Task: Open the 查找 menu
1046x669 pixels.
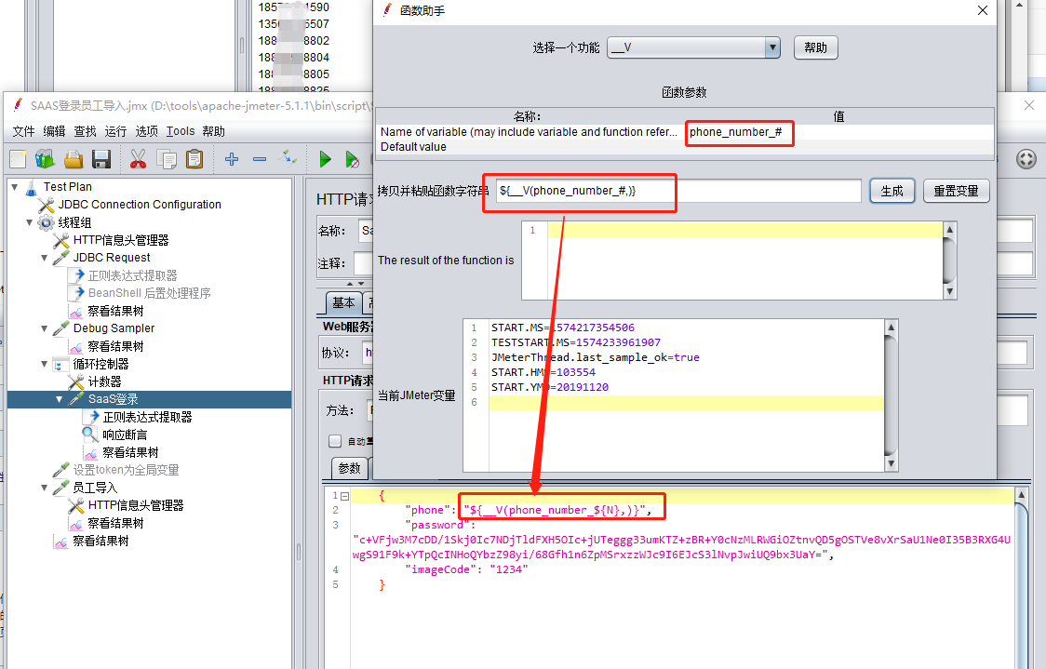Action: [x=85, y=131]
